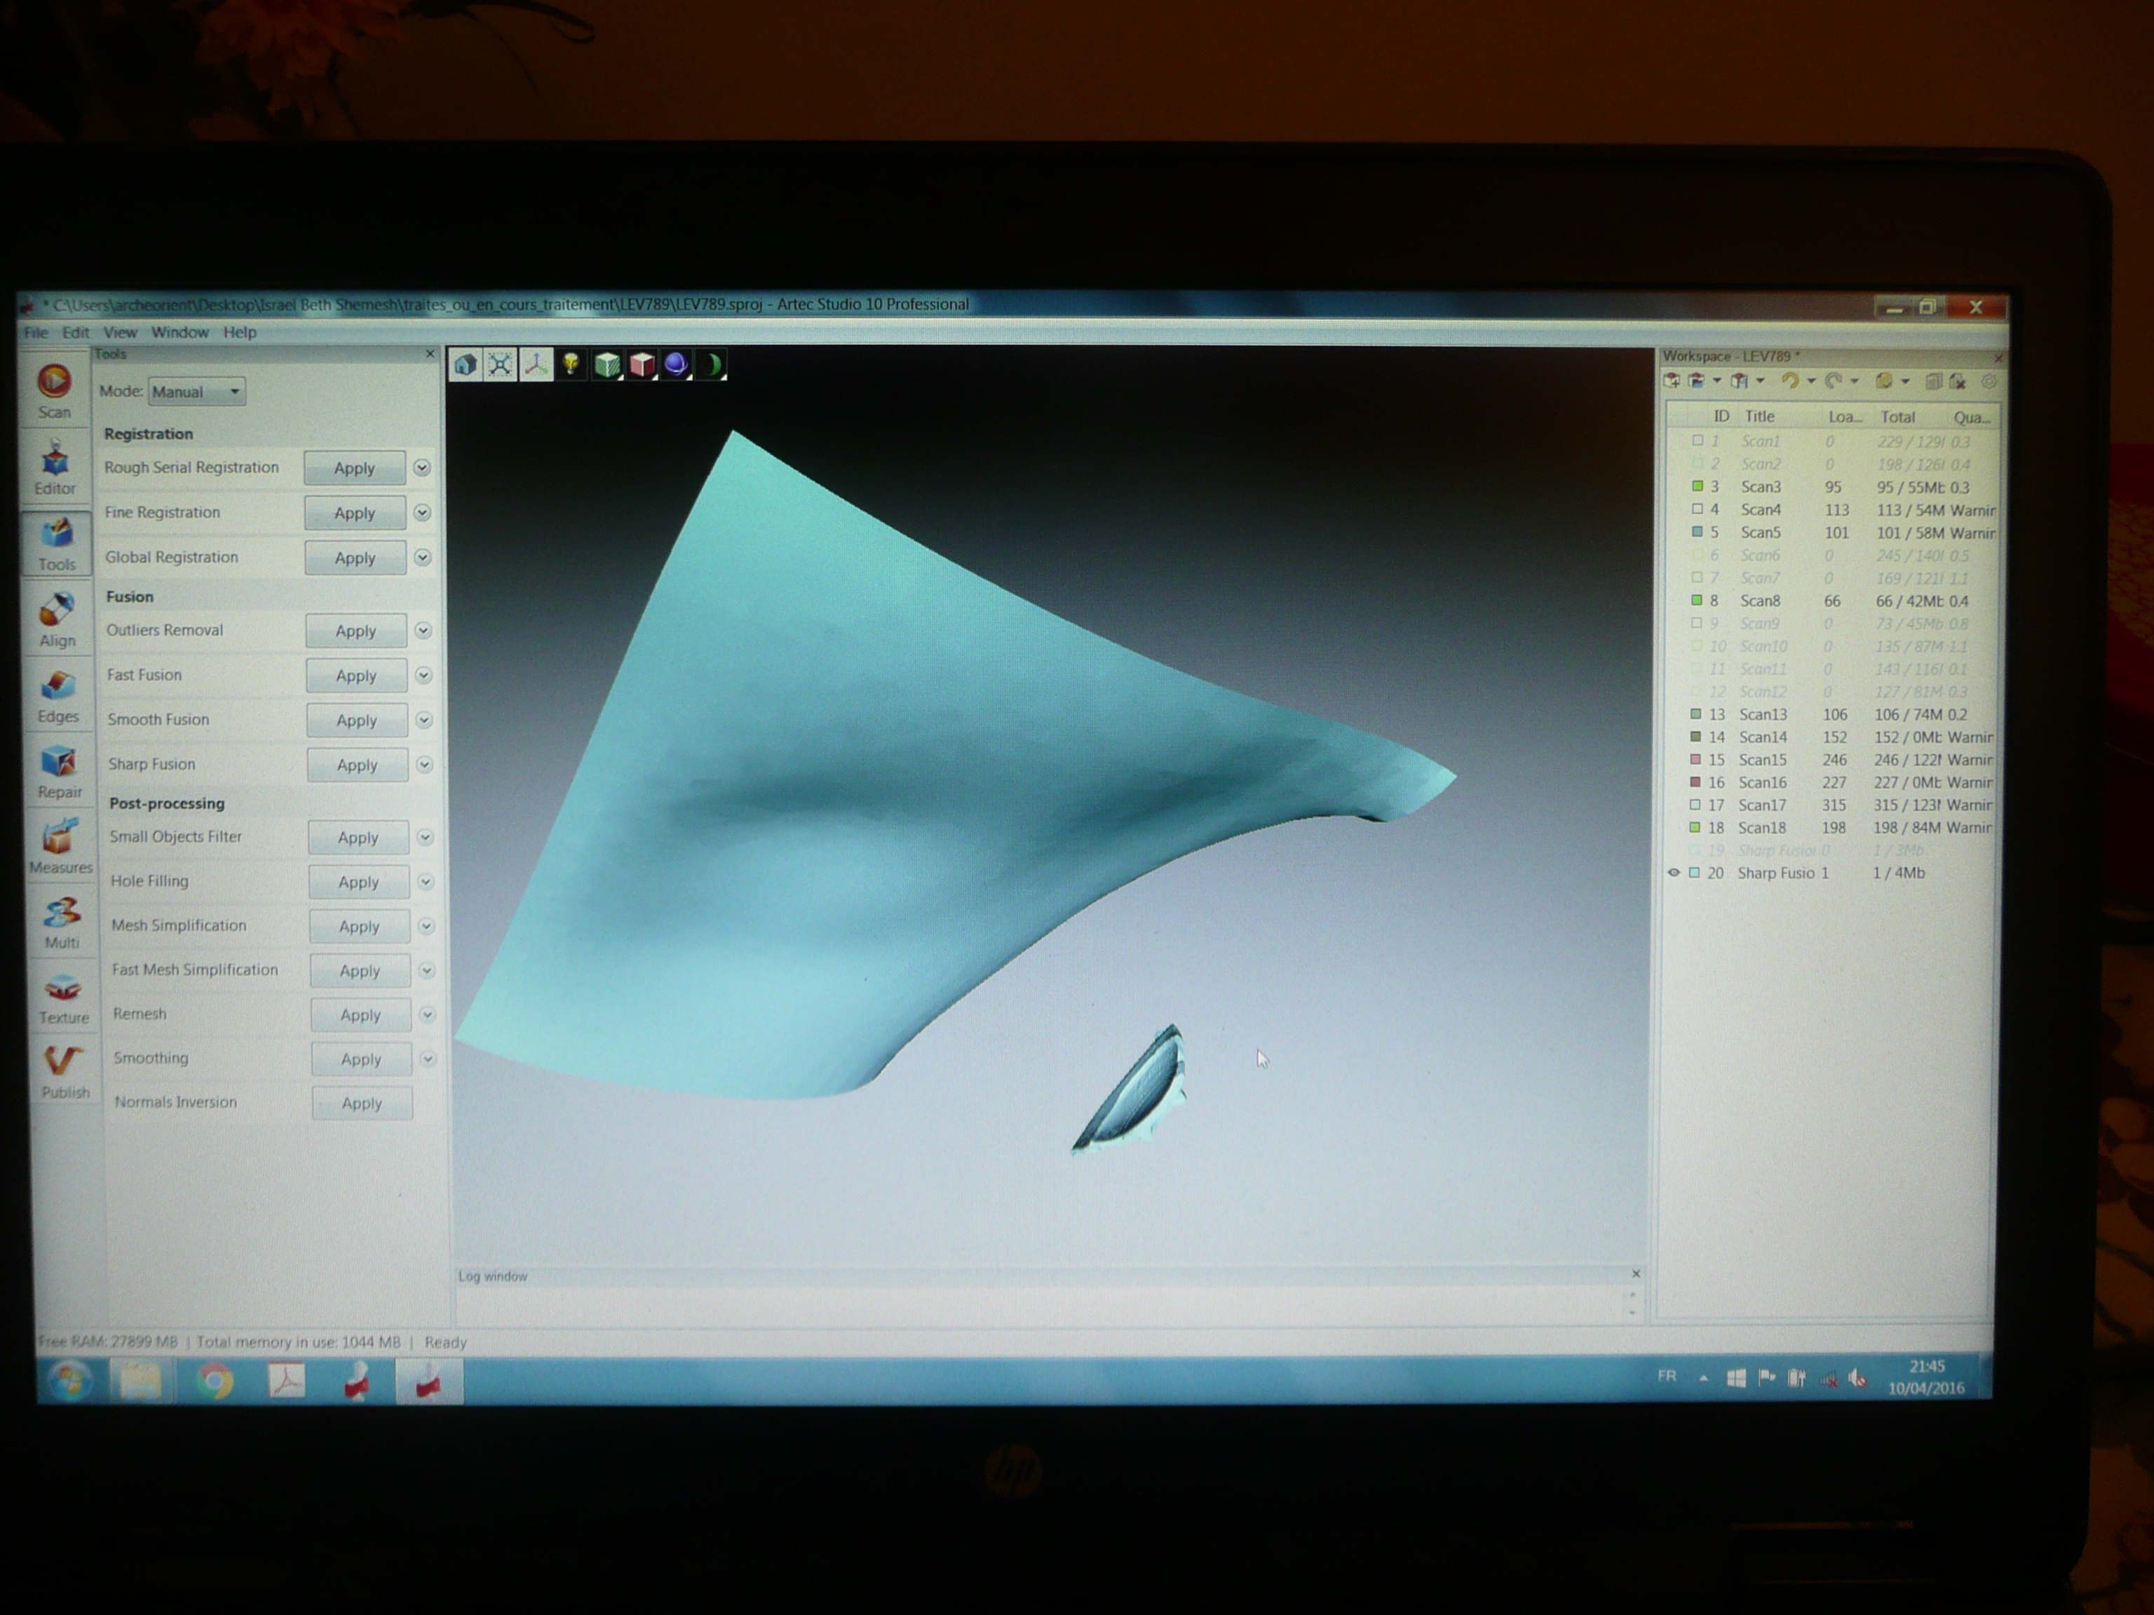
Task: Apply Small Objects Filter
Action: [x=358, y=837]
